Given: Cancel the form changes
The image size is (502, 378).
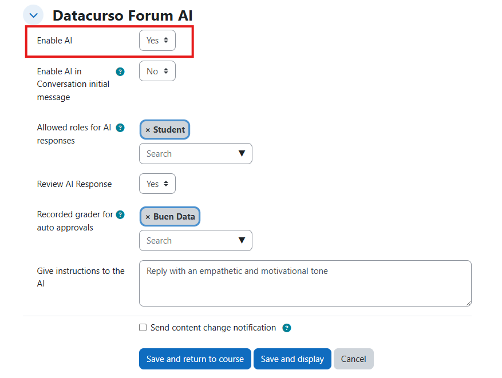Looking at the screenshot, I should pos(353,359).
